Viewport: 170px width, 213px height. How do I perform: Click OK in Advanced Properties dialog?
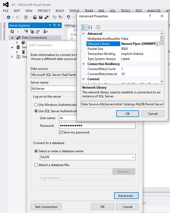tap(128, 114)
